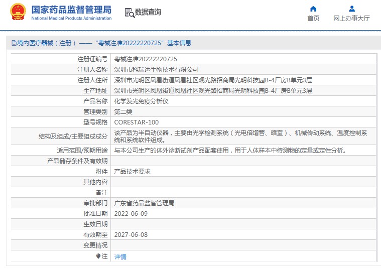Viewport: 381px width, 269px height.
Task: Click attachment 产品技术要求
Action: coord(132,172)
